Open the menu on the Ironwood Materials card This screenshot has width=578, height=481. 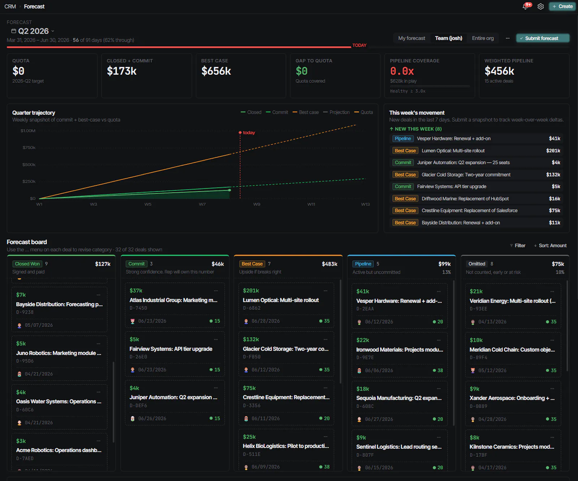coord(439,340)
